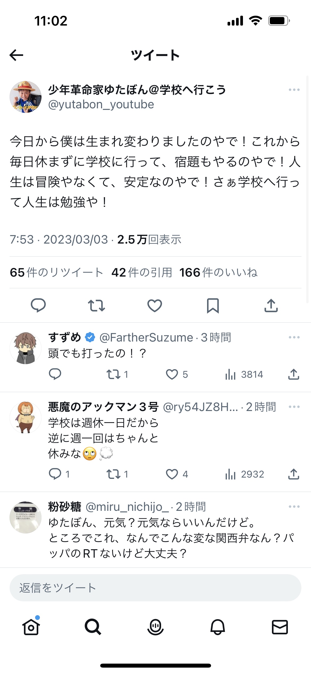
Task: Open the Notifications bell tab
Action: click(218, 627)
